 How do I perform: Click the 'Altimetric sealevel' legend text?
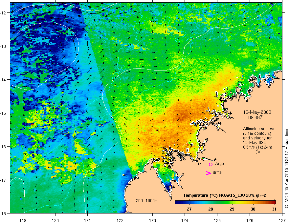click(x=260, y=129)
